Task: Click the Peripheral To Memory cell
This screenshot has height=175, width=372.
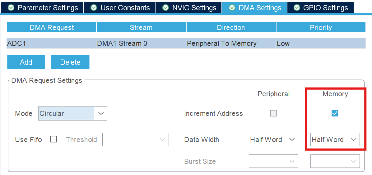Action: [231, 44]
